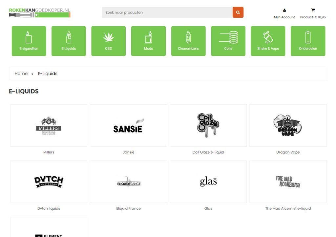Viewport: 336px width, 237px height.
Task: Go to Home in the breadcrumb
Action: 21,74
